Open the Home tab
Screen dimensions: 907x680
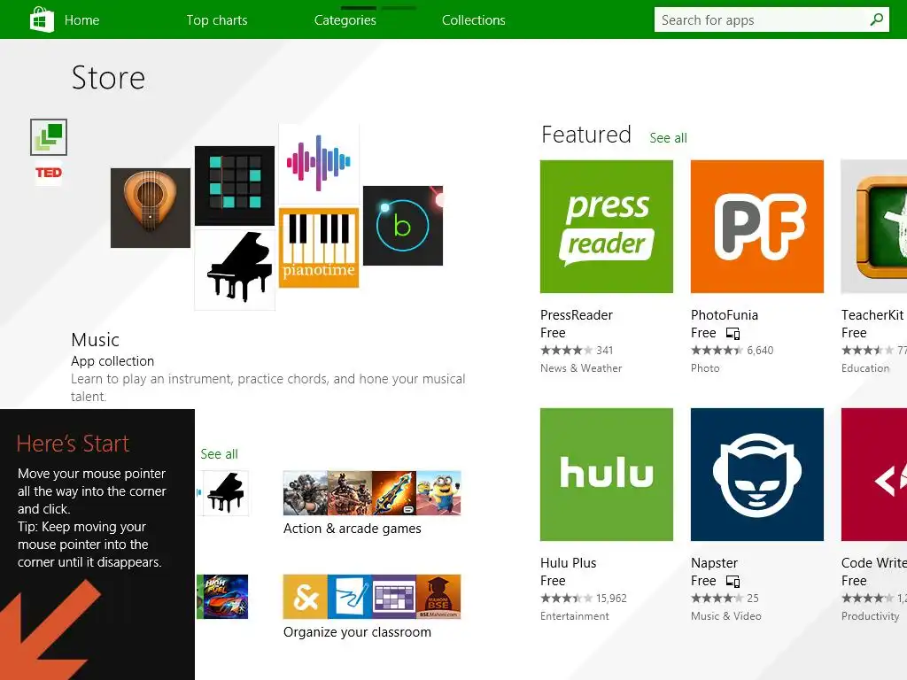coord(81,20)
